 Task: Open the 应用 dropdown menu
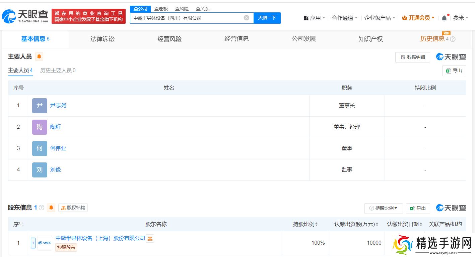click(x=314, y=18)
